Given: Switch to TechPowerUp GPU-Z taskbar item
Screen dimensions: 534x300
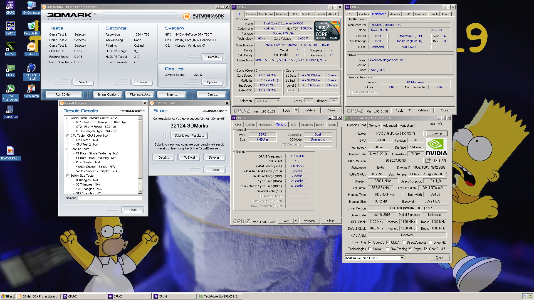Looking at the screenshot, I should 220,296.
